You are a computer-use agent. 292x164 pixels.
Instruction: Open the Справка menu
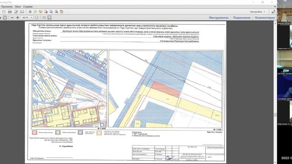[x=28, y=6]
